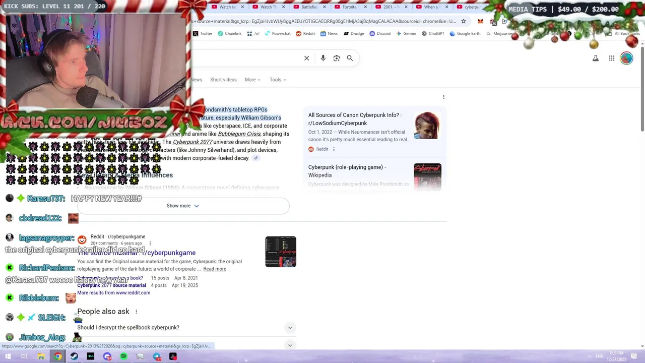Image resolution: width=645 pixels, height=363 pixels.
Task: Open the /x/ bookmark
Action: click(253, 34)
